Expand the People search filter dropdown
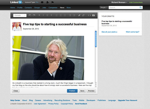 click(x=104, y=7)
